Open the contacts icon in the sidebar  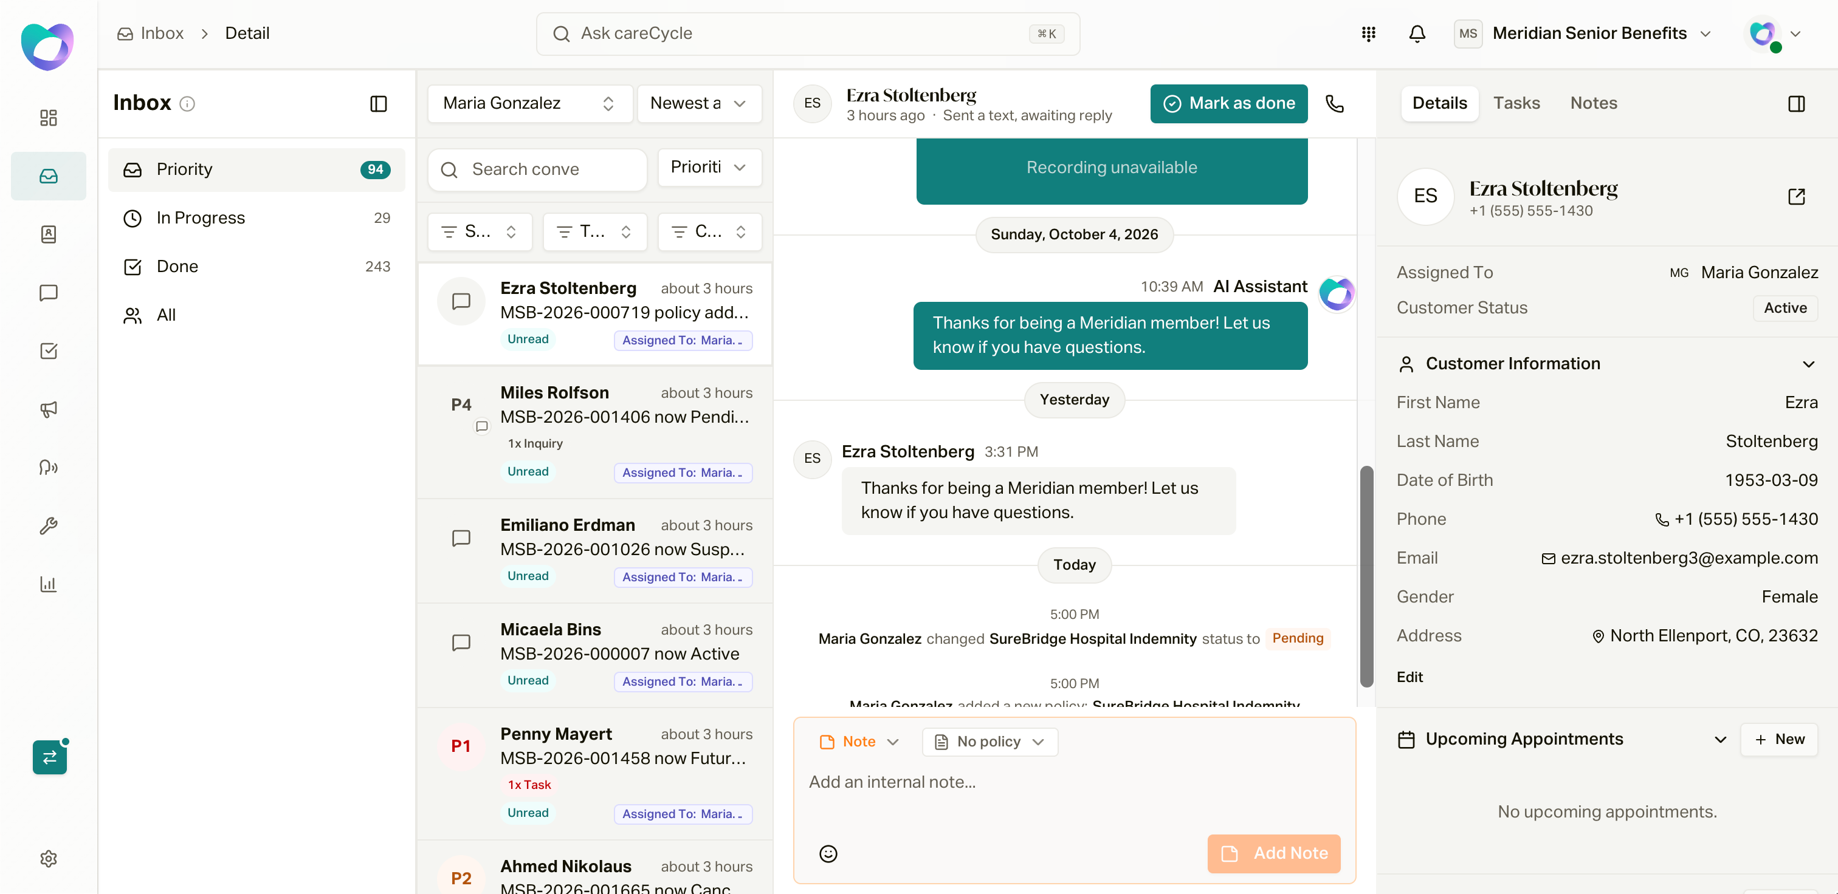tap(48, 234)
